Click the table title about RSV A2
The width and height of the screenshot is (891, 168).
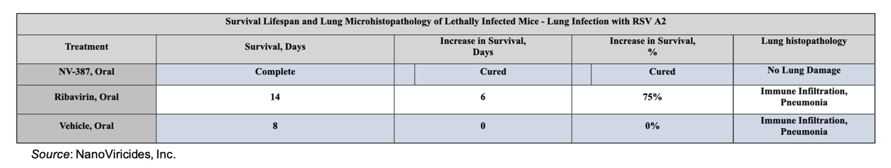445,22
